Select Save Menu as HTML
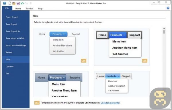This screenshot has width=172, height=110. point(15,38)
